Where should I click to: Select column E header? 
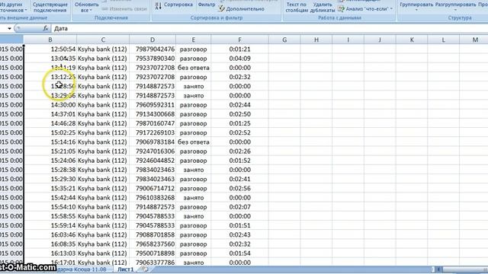[193, 40]
